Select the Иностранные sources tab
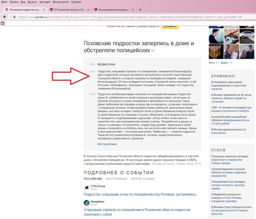 point(116,179)
